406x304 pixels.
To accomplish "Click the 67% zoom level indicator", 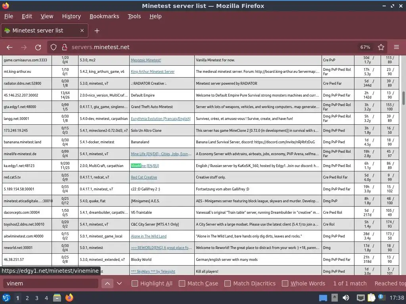I will pos(365,47).
